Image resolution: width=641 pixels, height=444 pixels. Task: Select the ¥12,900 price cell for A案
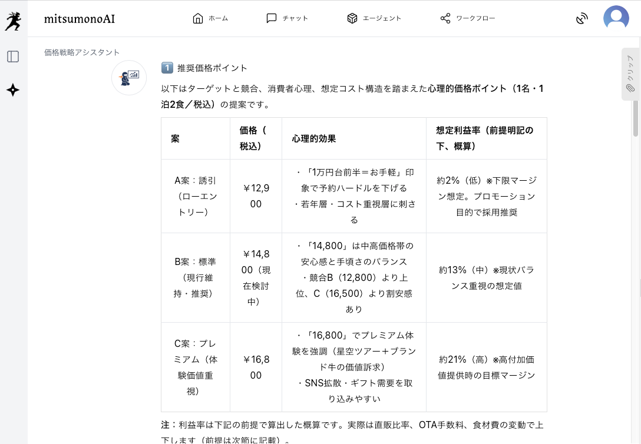(x=256, y=196)
